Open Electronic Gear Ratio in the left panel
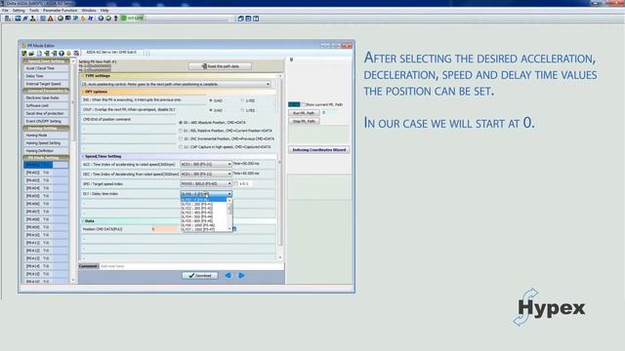 tap(46, 97)
